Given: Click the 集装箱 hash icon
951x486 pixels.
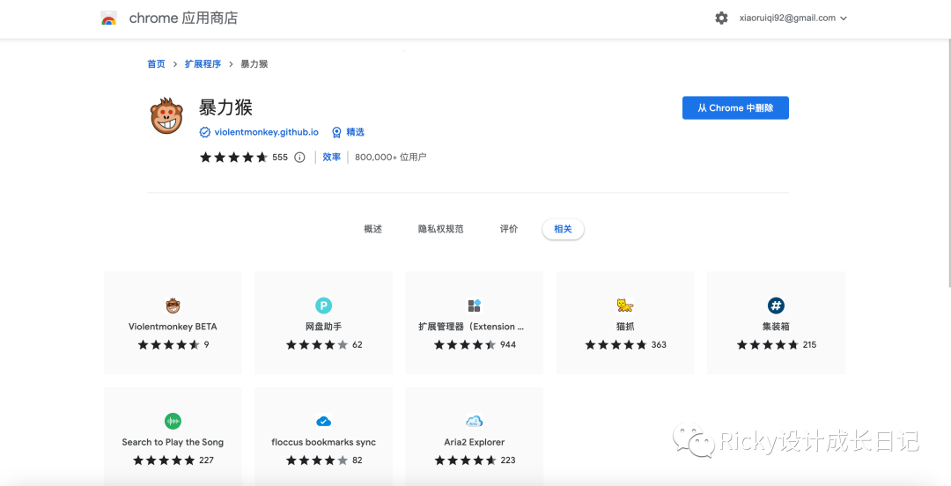Looking at the screenshot, I should 776,306.
